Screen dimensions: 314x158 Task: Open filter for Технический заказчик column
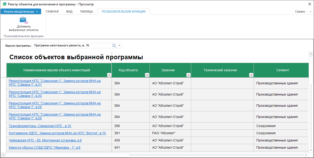(251, 75)
